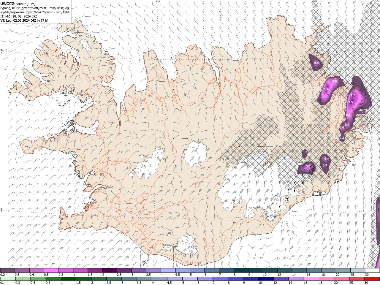Click the 1.9 value on the eastern precipitation blob
Screen dimensions: 380x285
[351, 102]
